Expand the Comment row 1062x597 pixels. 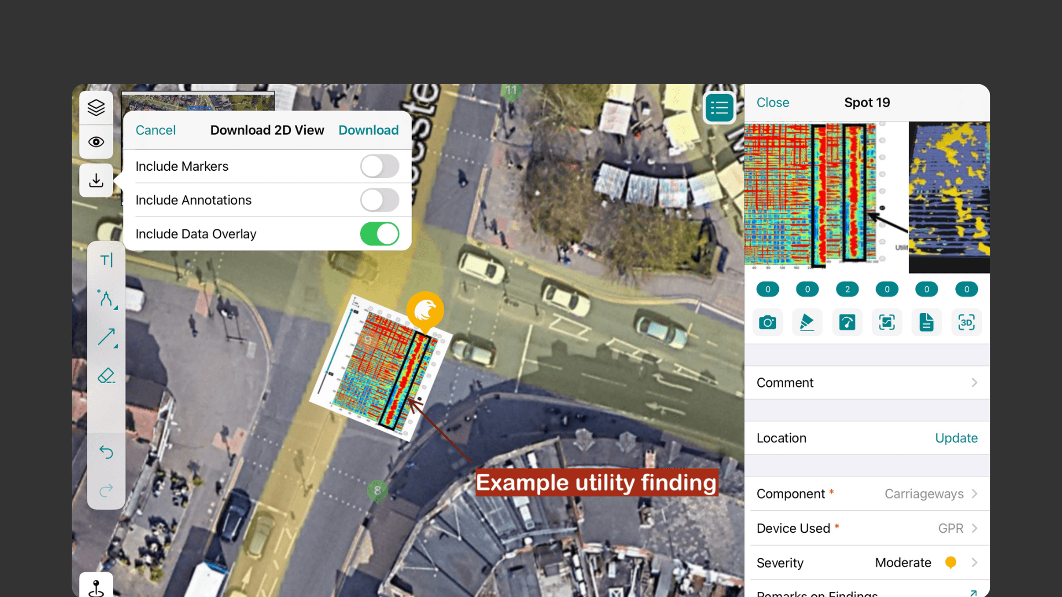[867, 383]
